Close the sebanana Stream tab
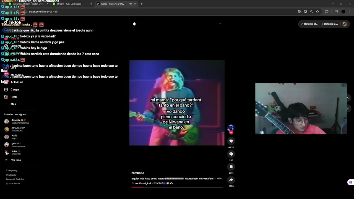This screenshot has height=199, width=354. click(47, 4)
